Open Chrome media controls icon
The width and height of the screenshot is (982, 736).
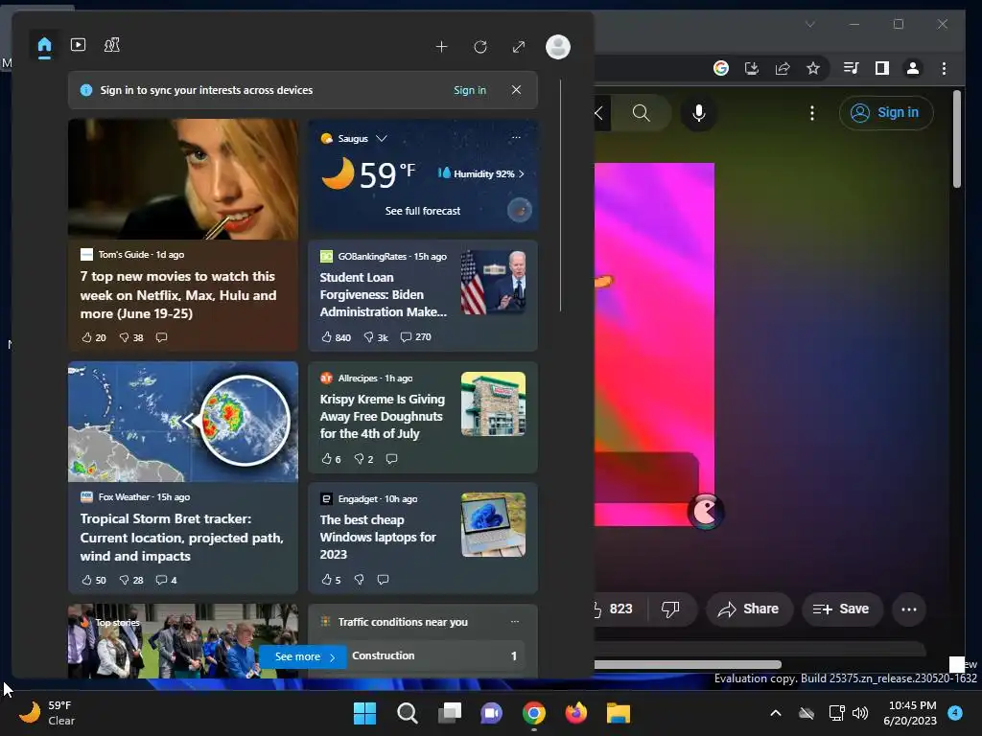(x=852, y=68)
